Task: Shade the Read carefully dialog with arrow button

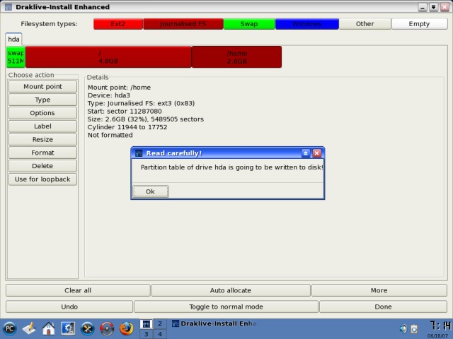Action: 305,153
